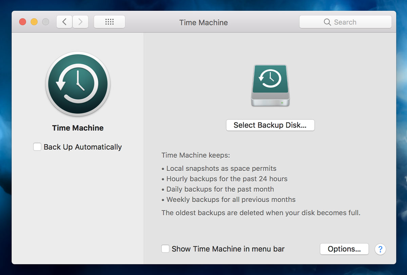Open help with the question mark button

pyautogui.click(x=380, y=249)
